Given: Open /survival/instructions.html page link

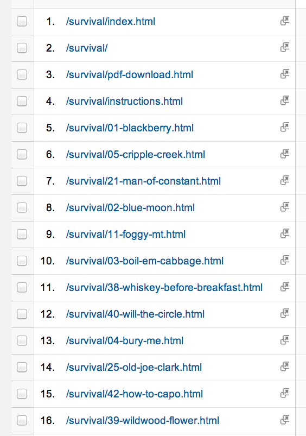Looking at the screenshot, I should click(x=124, y=102).
